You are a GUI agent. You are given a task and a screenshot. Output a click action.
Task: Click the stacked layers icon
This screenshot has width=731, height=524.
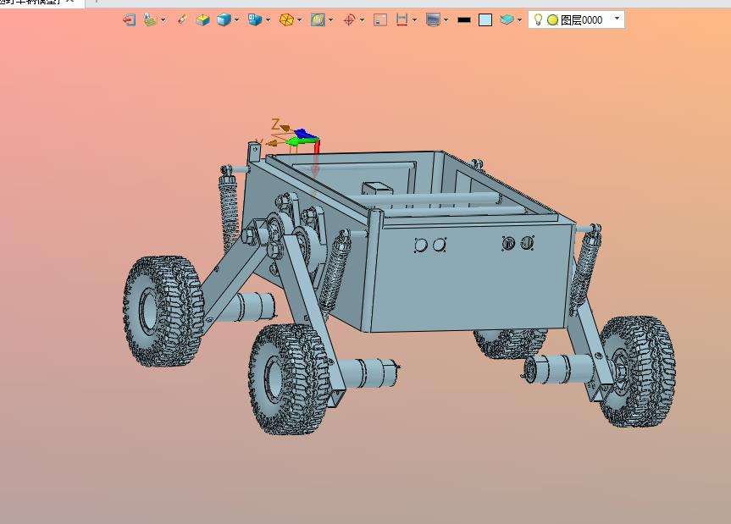pos(507,20)
